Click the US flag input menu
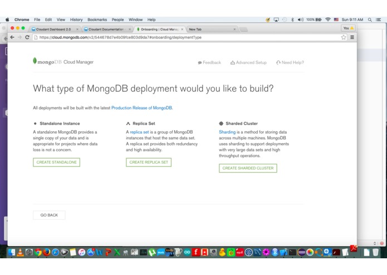Screen dimensions: 387x275 (336, 19)
